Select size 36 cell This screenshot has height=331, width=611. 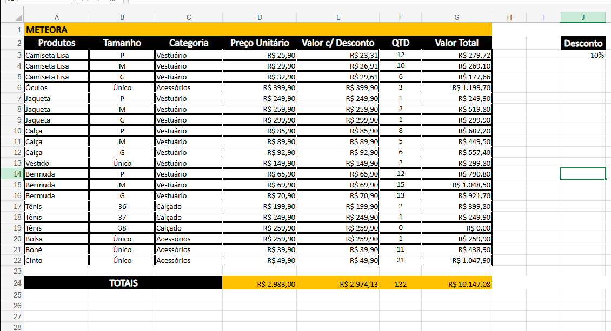pyautogui.click(x=122, y=206)
